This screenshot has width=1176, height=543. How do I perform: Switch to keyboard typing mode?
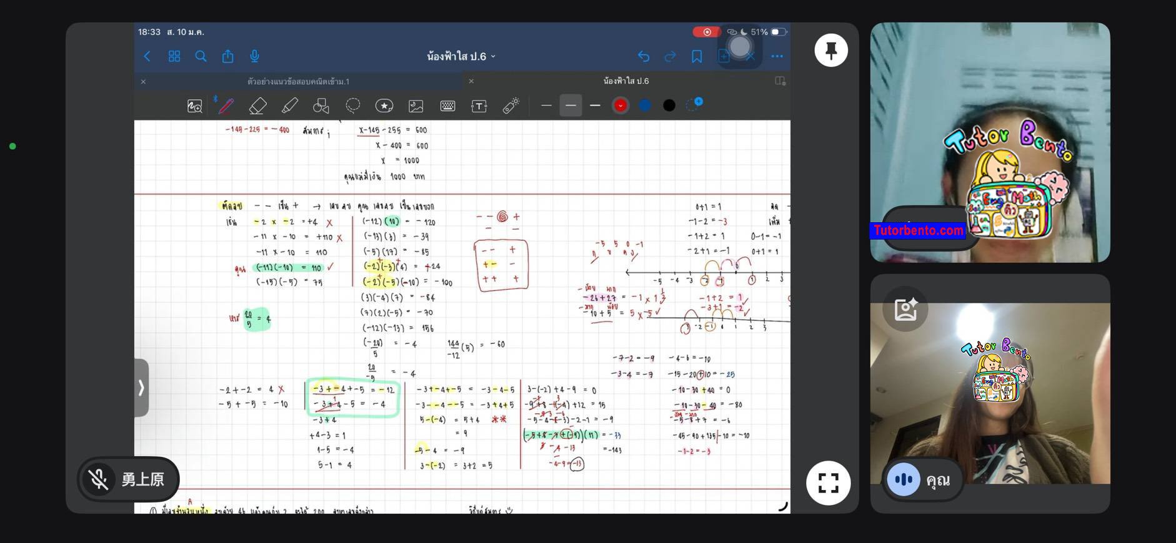coord(447,106)
